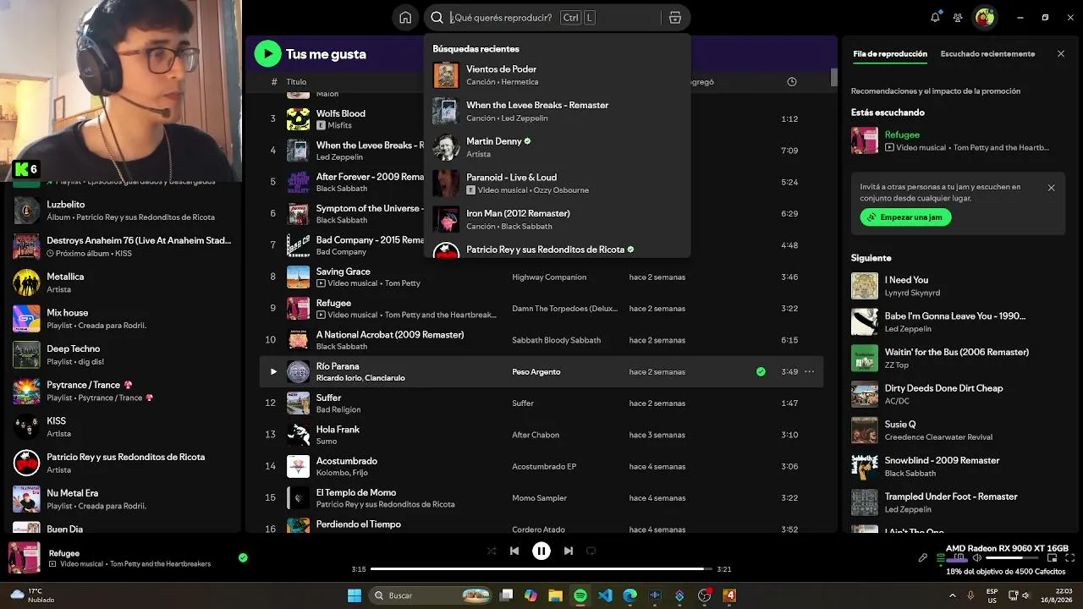
Task: Open the Windows Start menu
Action: (354, 595)
